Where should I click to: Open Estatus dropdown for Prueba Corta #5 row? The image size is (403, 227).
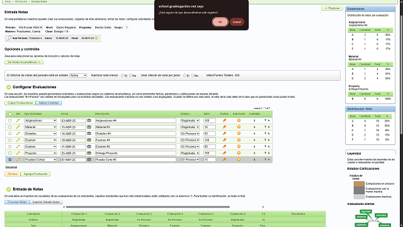190,160
